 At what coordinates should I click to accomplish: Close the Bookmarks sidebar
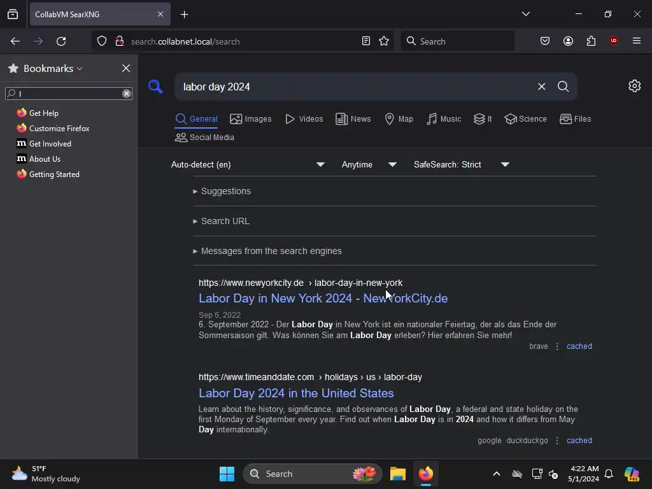pyautogui.click(x=126, y=68)
